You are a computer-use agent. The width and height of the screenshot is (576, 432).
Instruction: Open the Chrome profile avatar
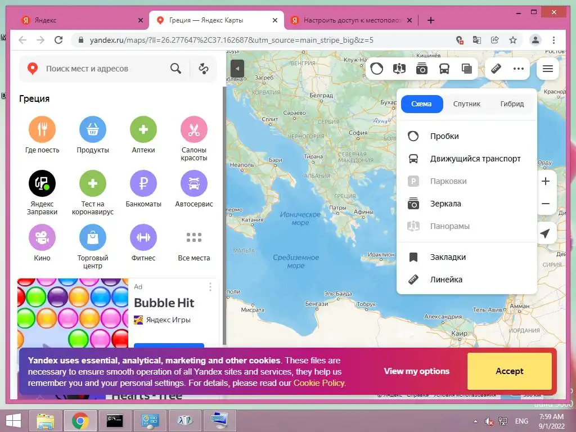coord(535,40)
